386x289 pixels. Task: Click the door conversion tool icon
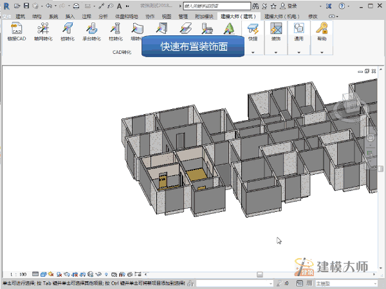[161, 28]
